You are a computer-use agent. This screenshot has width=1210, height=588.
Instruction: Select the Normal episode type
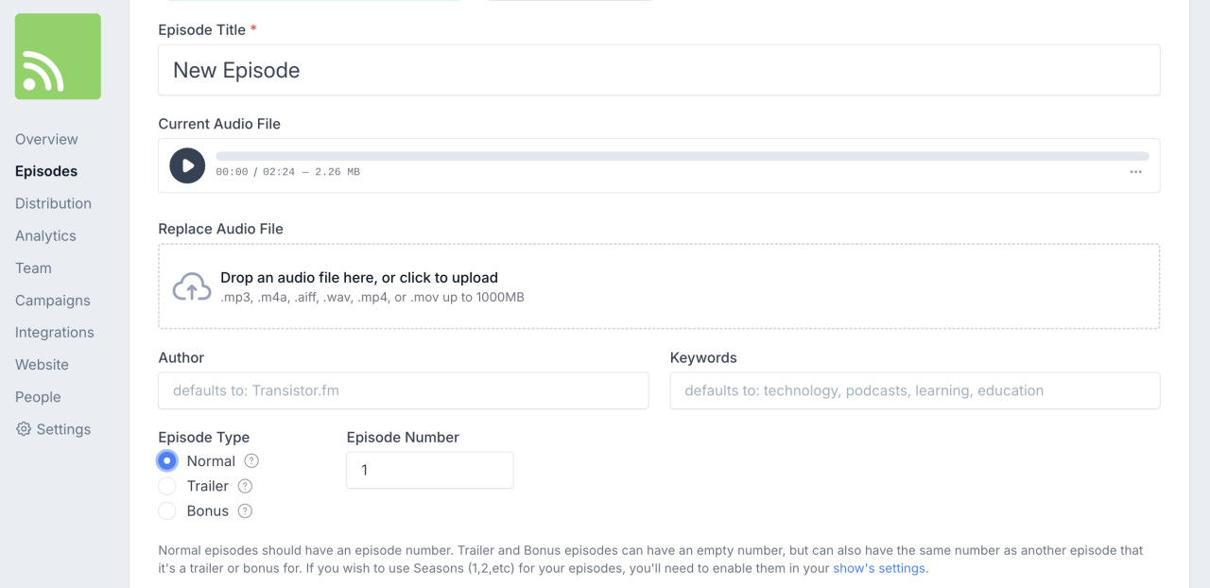[167, 461]
